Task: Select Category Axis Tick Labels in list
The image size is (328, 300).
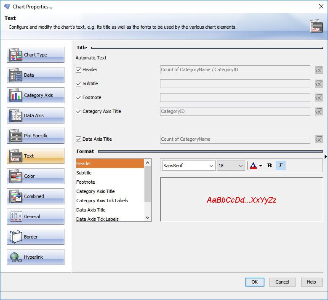Action: click(x=102, y=201)
